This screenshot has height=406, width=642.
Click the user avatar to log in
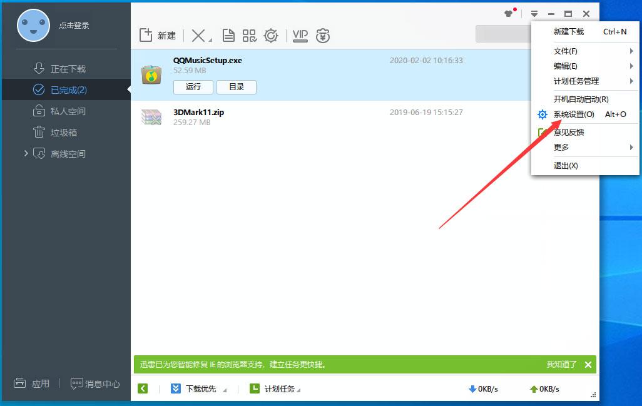coord(33,26)
